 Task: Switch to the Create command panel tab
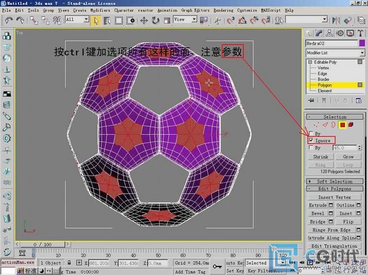click(309, 33)
